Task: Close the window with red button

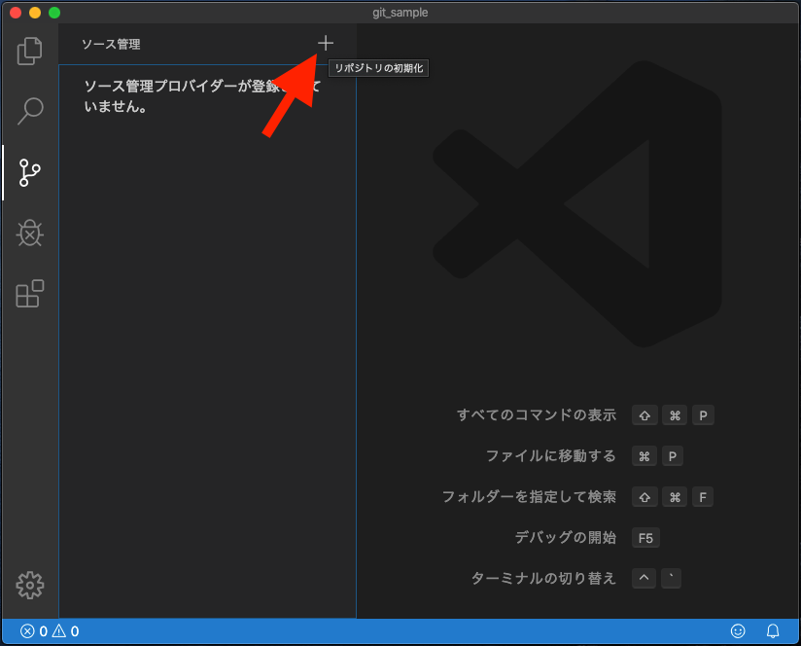Action: 16,13
